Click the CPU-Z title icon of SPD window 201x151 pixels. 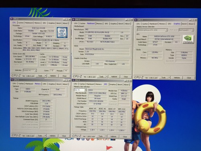tap(73, 80)
